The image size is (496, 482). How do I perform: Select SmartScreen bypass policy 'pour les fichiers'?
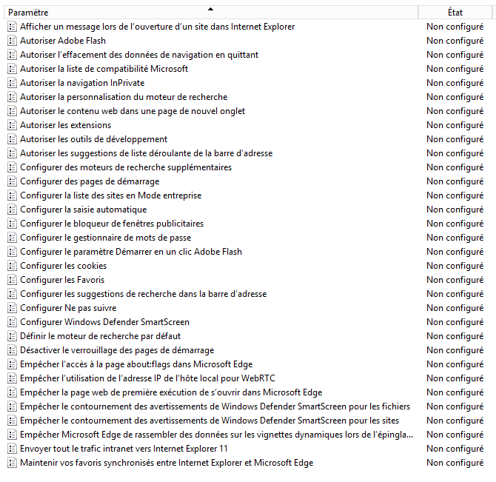tap(215, 406)
